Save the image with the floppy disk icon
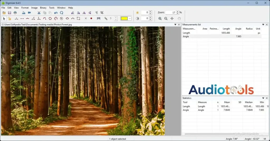 (x=9, y=13)
